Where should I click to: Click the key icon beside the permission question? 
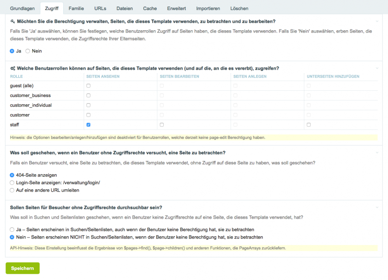12,22
